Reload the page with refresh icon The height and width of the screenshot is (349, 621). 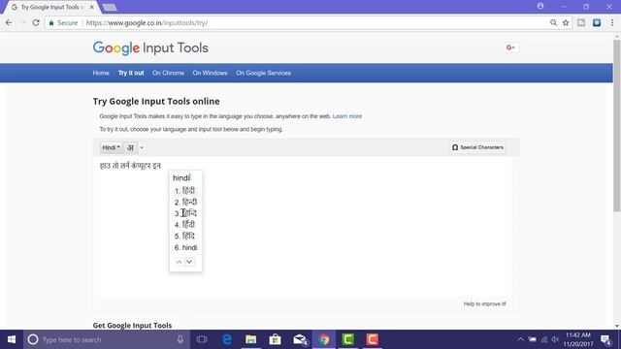36,23
